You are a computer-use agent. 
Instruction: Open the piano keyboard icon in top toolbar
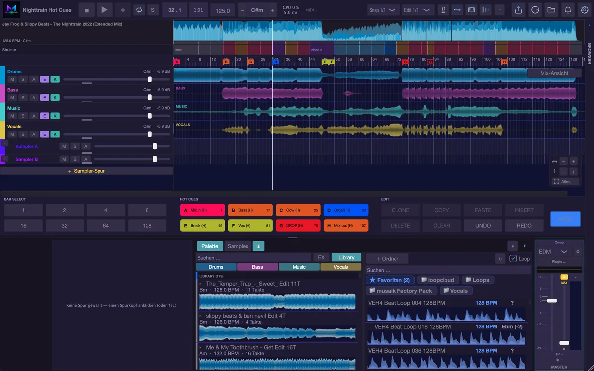click(471, 10)
